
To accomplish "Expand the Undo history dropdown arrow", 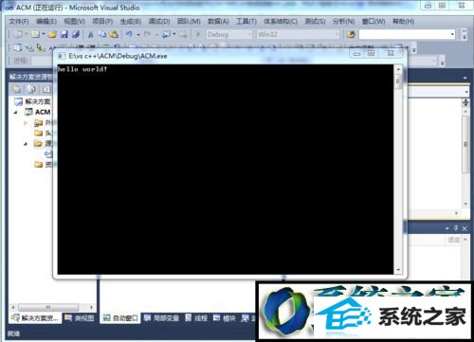I will (x=138, y=34).
